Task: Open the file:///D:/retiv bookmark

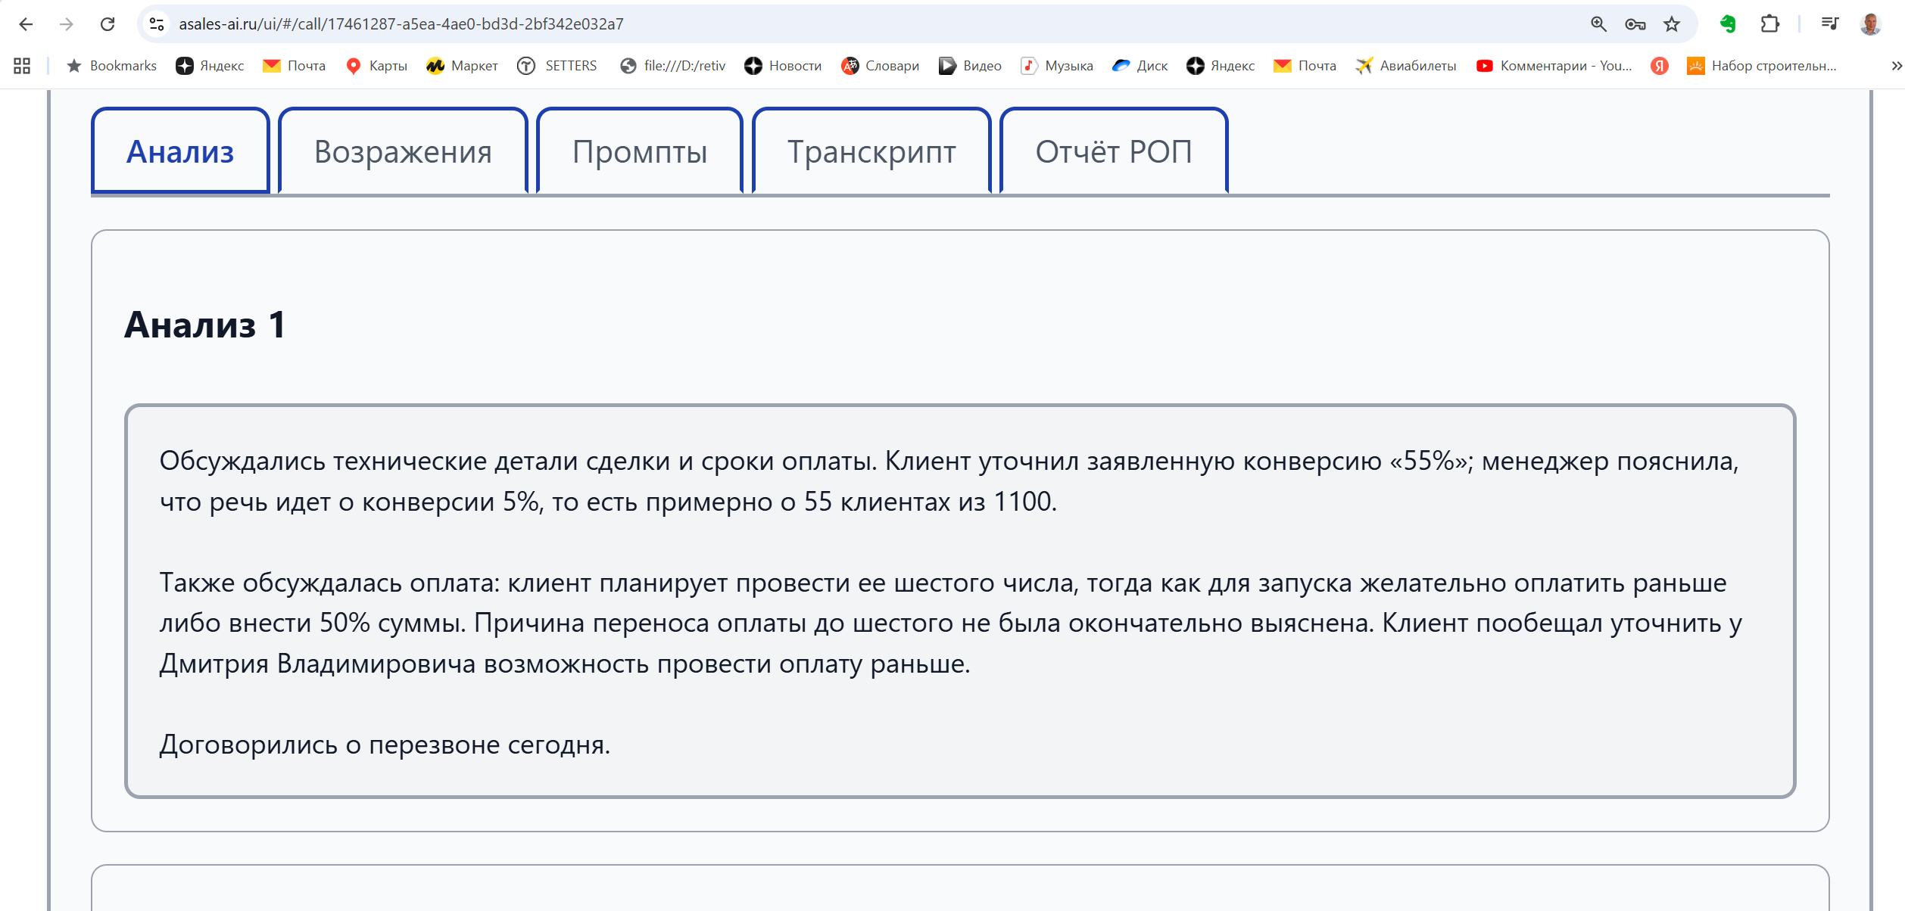Action: (x=672, y=66)
